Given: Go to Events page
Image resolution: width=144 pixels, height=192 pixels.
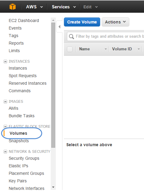Looking at the screenshot, I should [15, 28].
